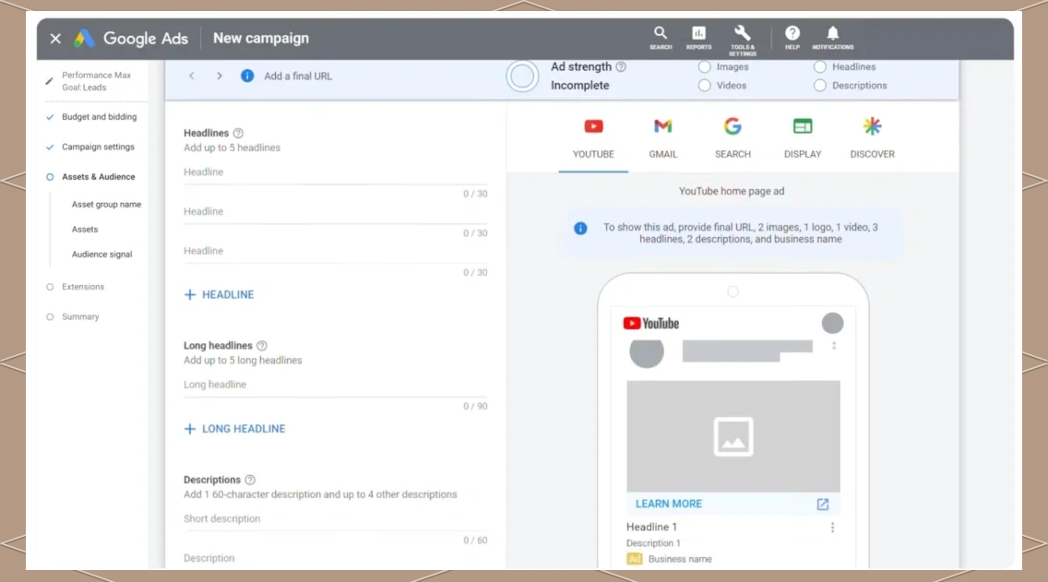
Task: Switch to the Gmail preview tab
Action: (x=663, y=139)
